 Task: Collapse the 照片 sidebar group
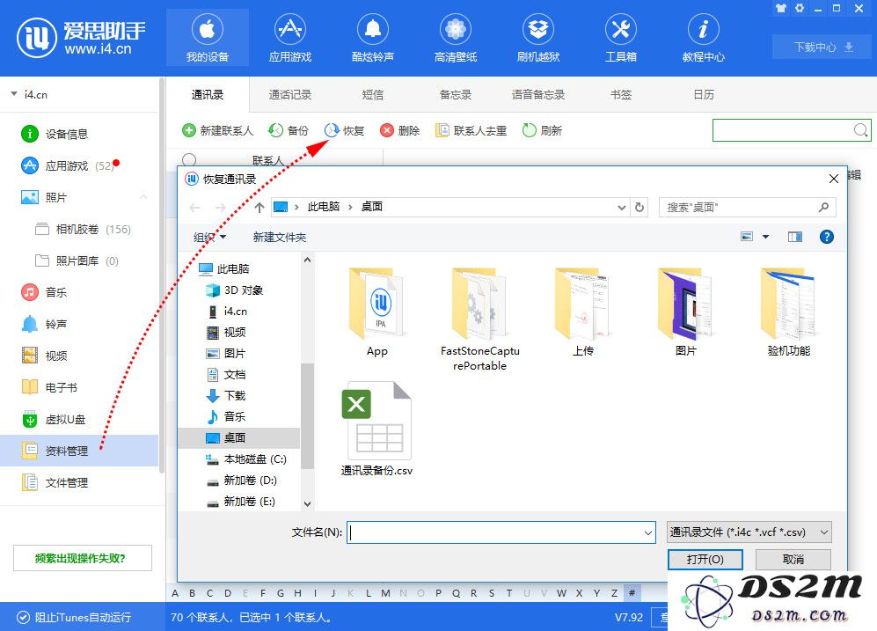pyautogui.click(x=143, y=197)
